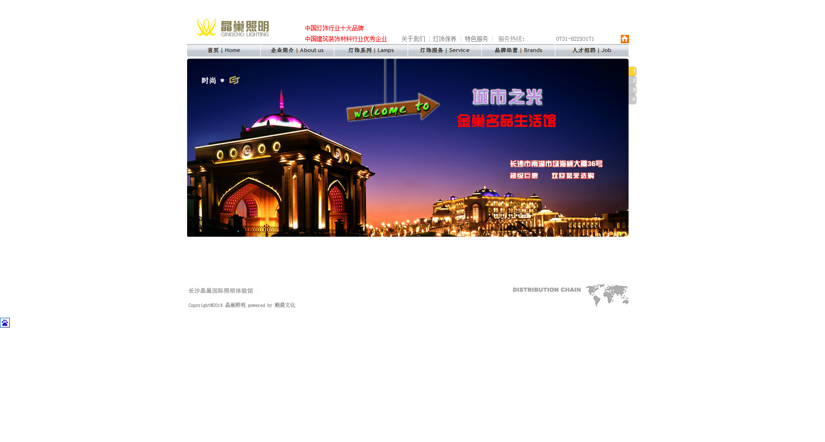This screenshot has height=442, width=825.
Task: Open the 首页 | Home menu item
Action: click(x=224, y=51)
